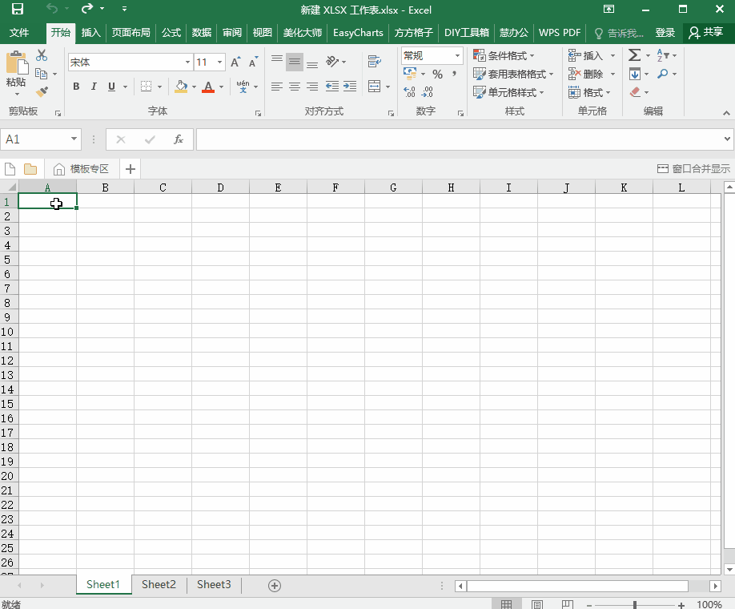This screenshot has height=609, width=735.
Task: Align text right
Action: click(312, 87)
